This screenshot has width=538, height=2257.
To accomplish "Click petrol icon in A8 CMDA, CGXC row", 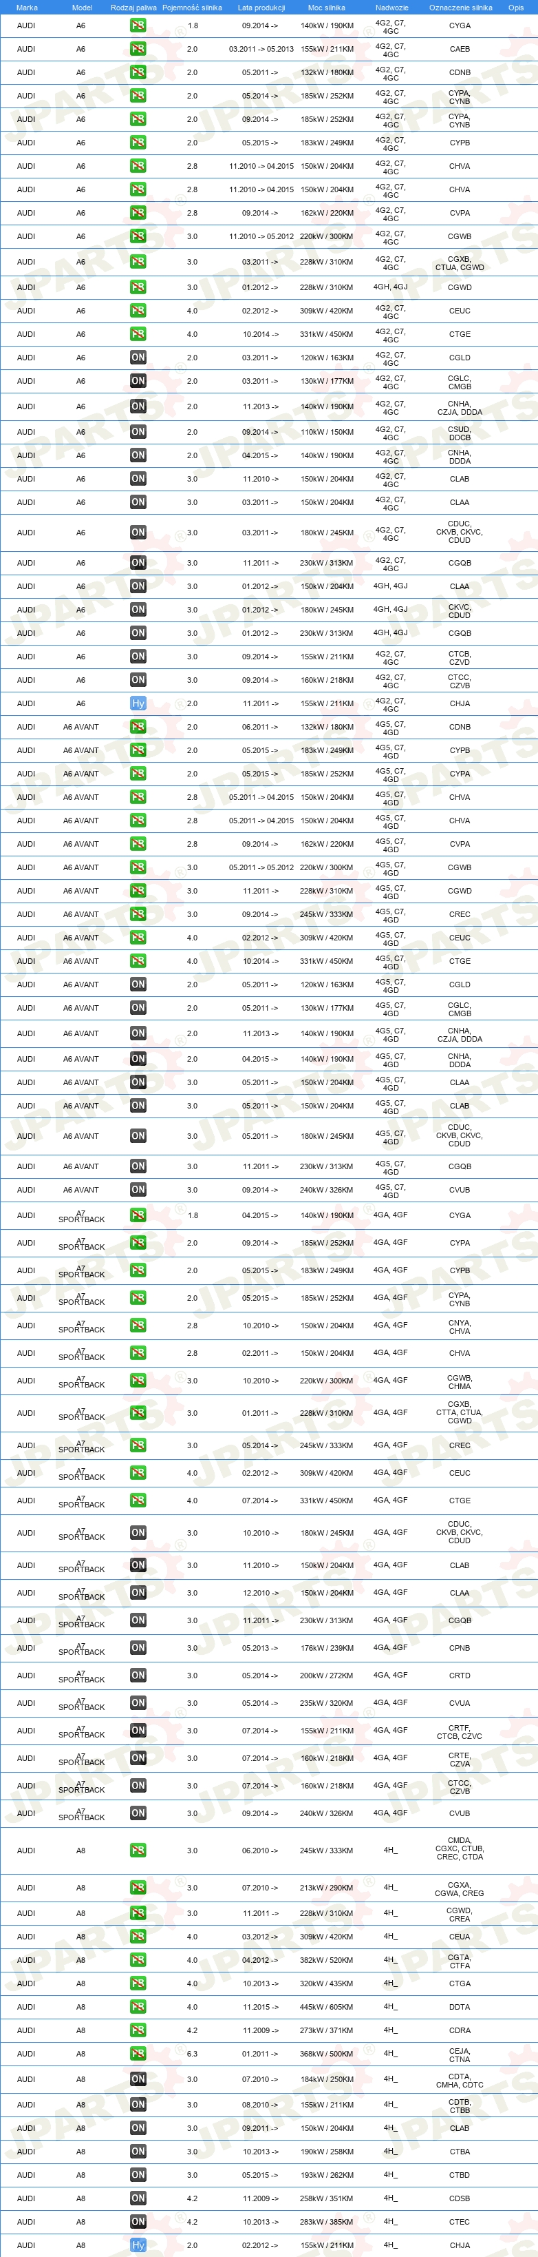I will click(x=138, y=1851).
